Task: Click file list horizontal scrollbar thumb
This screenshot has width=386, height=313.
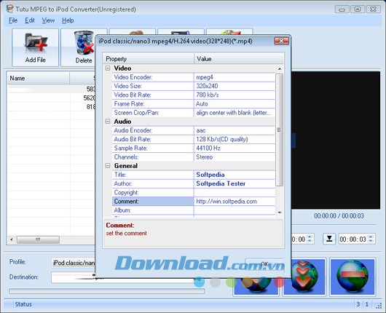Action: pyautogui.click(x=38, y=239)
